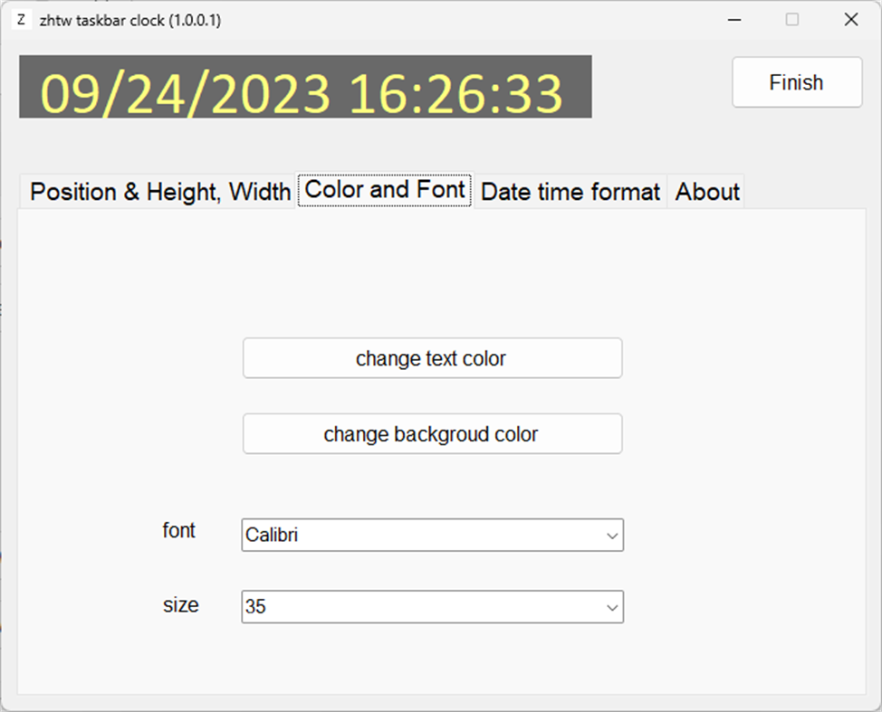This screenshot has height=712, width=882.
Task: Open the Position & Height, Width tab
Action: coord(159,192)
